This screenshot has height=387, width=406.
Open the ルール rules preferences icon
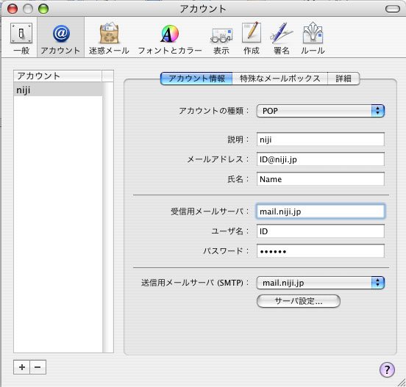(313, 38)
